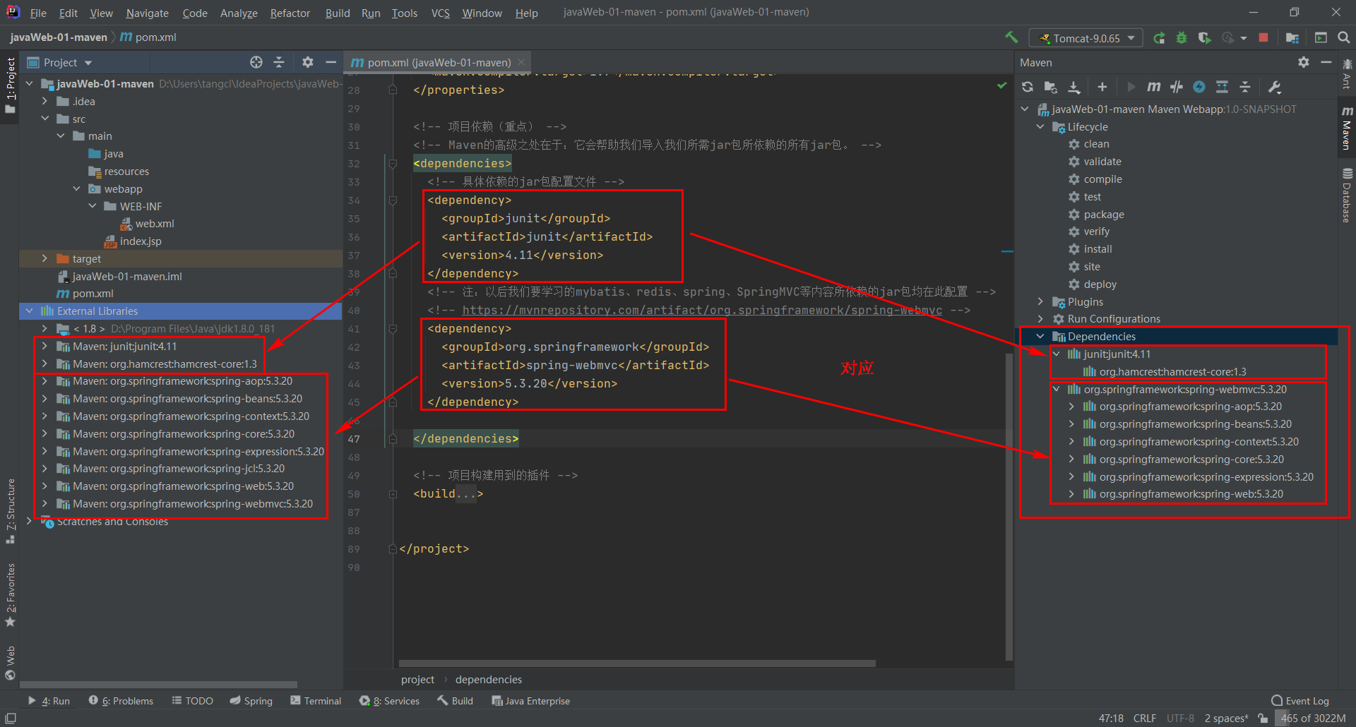The image size is (1356, 727).
Task: Execute Maven Goal 'm' icon
Action: click(x=1154, y=87)
